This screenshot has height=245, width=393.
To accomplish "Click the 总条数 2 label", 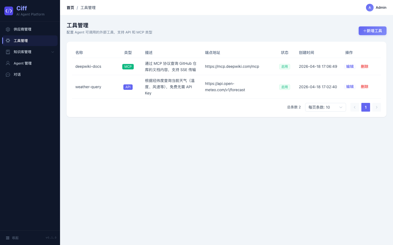I will pos(294,107).
